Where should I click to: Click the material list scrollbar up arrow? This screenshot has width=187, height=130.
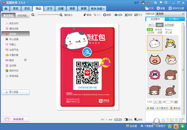point(183,24)
